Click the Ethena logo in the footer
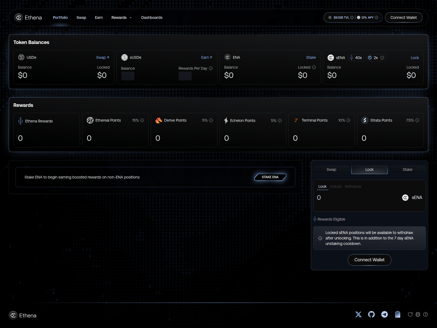 pos(23,315)
